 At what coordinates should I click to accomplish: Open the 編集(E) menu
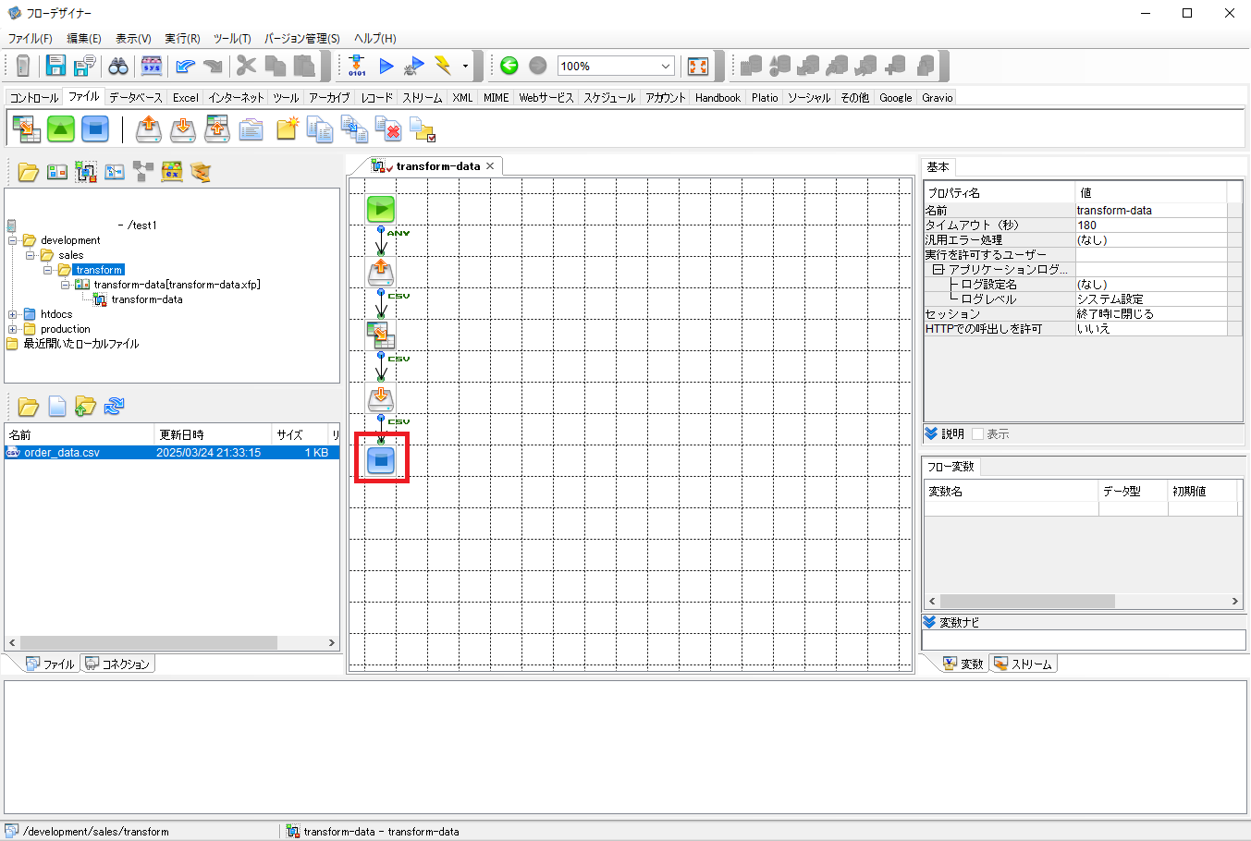[84, 38]
